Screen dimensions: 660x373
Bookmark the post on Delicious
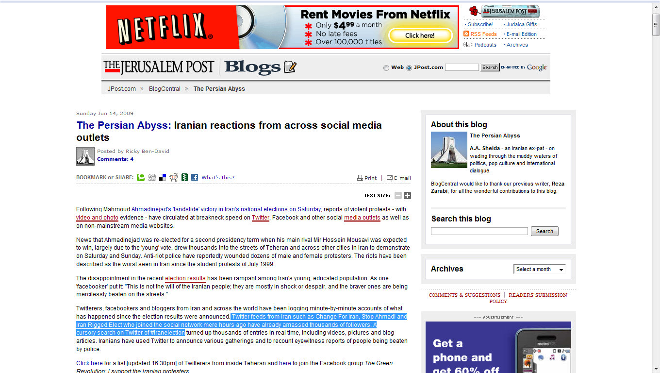(x=163, y=177)
